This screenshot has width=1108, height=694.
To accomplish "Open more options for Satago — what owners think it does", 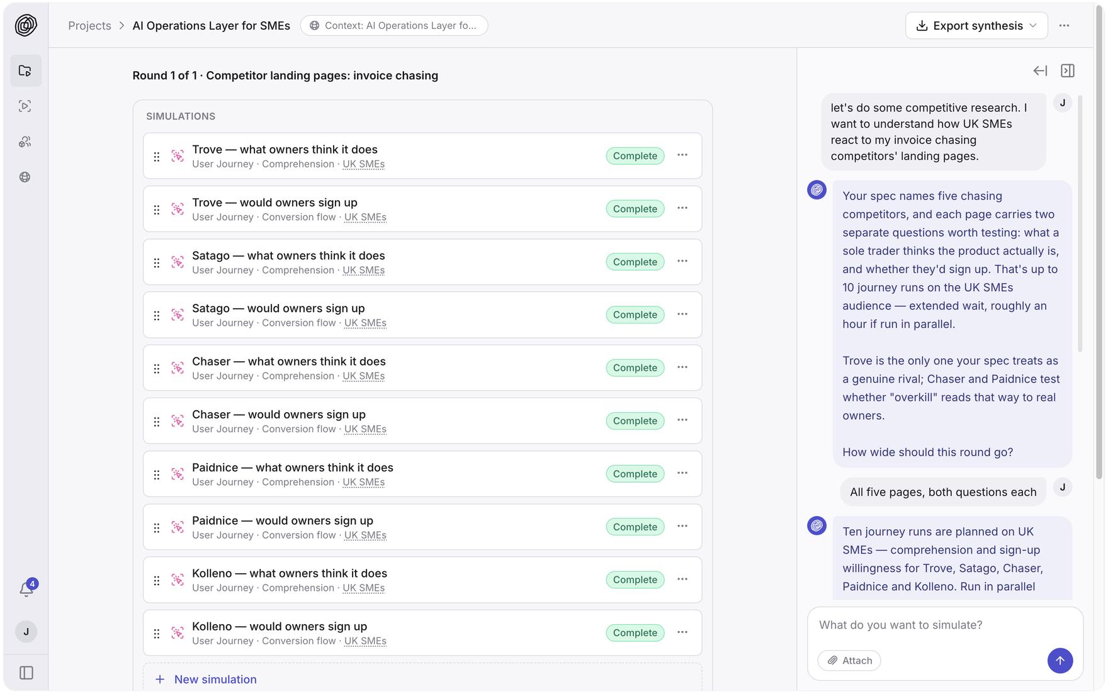I will (682, 261).
